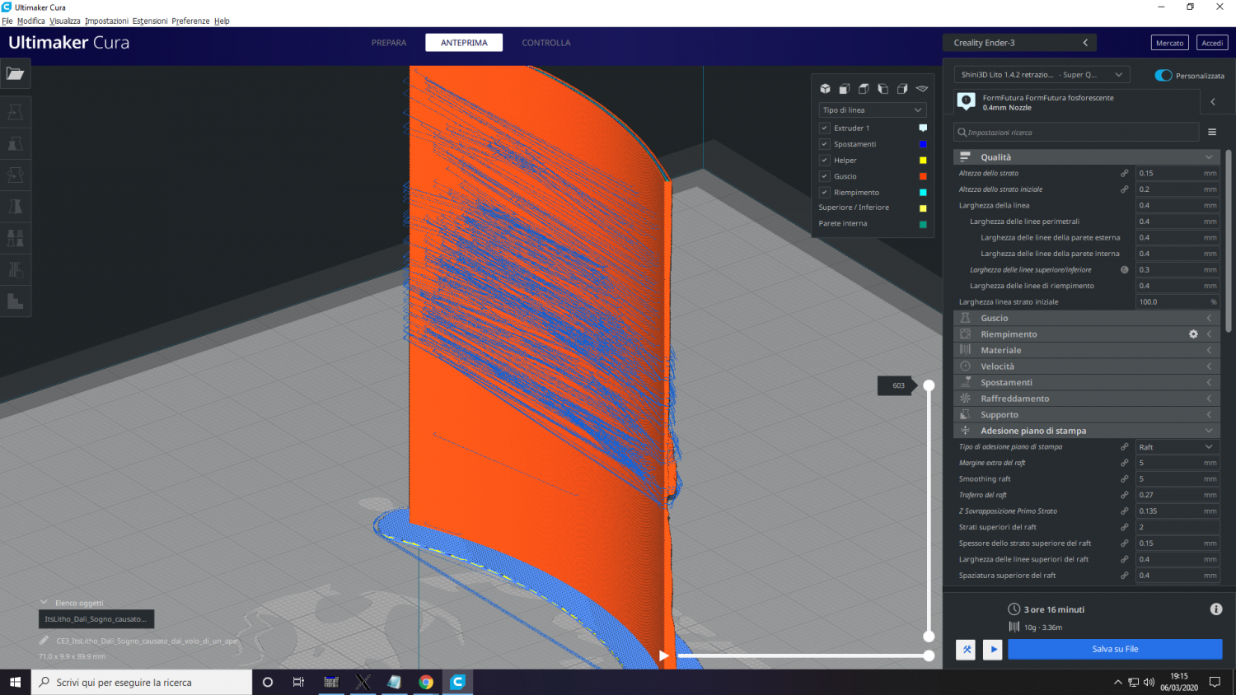The height and width of the screenshot is (695, 1236).
Task: Click the link icon next to Traferro del raft
Action: pos(1124,495)
